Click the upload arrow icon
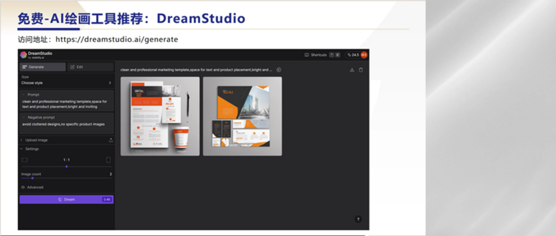This screenshot has width=556, height=236. pyautogui.click(x=111, y=140)
